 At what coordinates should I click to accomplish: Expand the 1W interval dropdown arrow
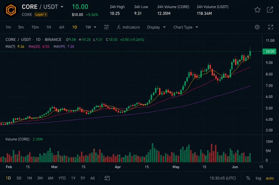[95, 27]
